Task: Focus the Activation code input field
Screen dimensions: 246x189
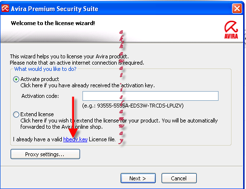Action: coord(150,96)
